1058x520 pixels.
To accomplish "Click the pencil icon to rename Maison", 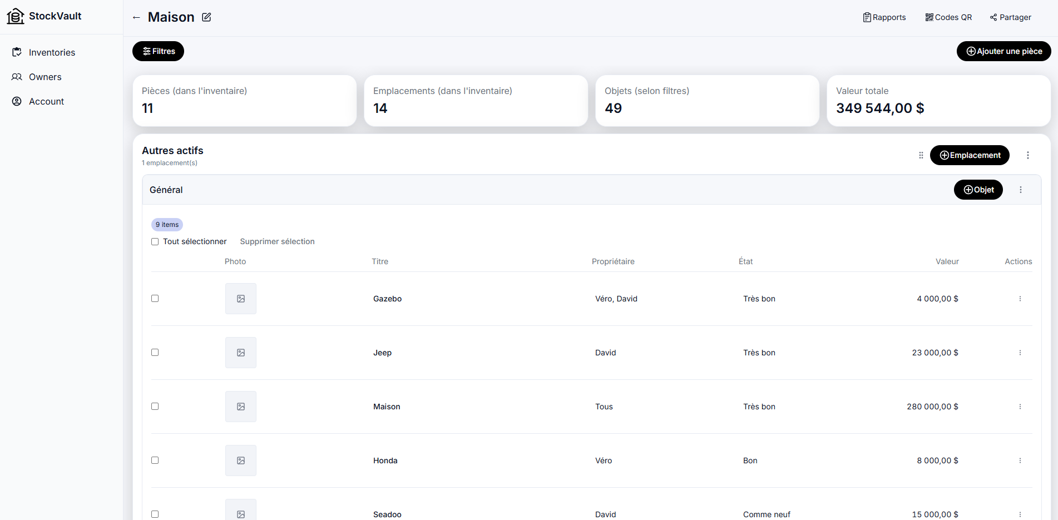I will click(x=206, y=17).
